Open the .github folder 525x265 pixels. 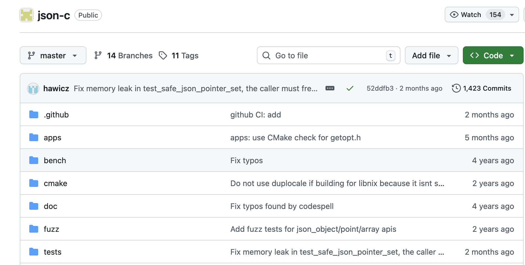click(x=56, y=115)
